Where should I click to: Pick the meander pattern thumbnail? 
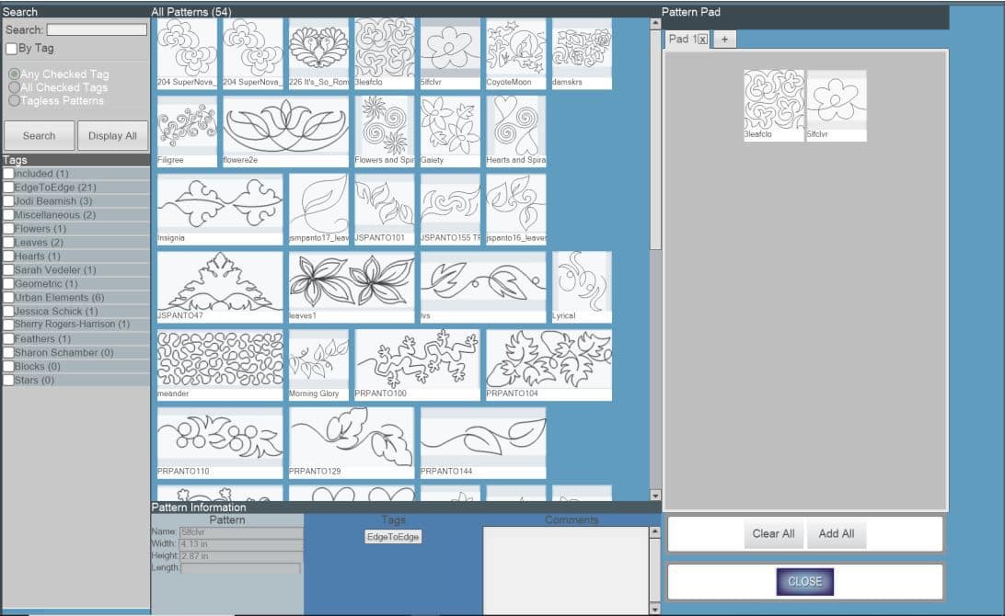tap(220, 359)
